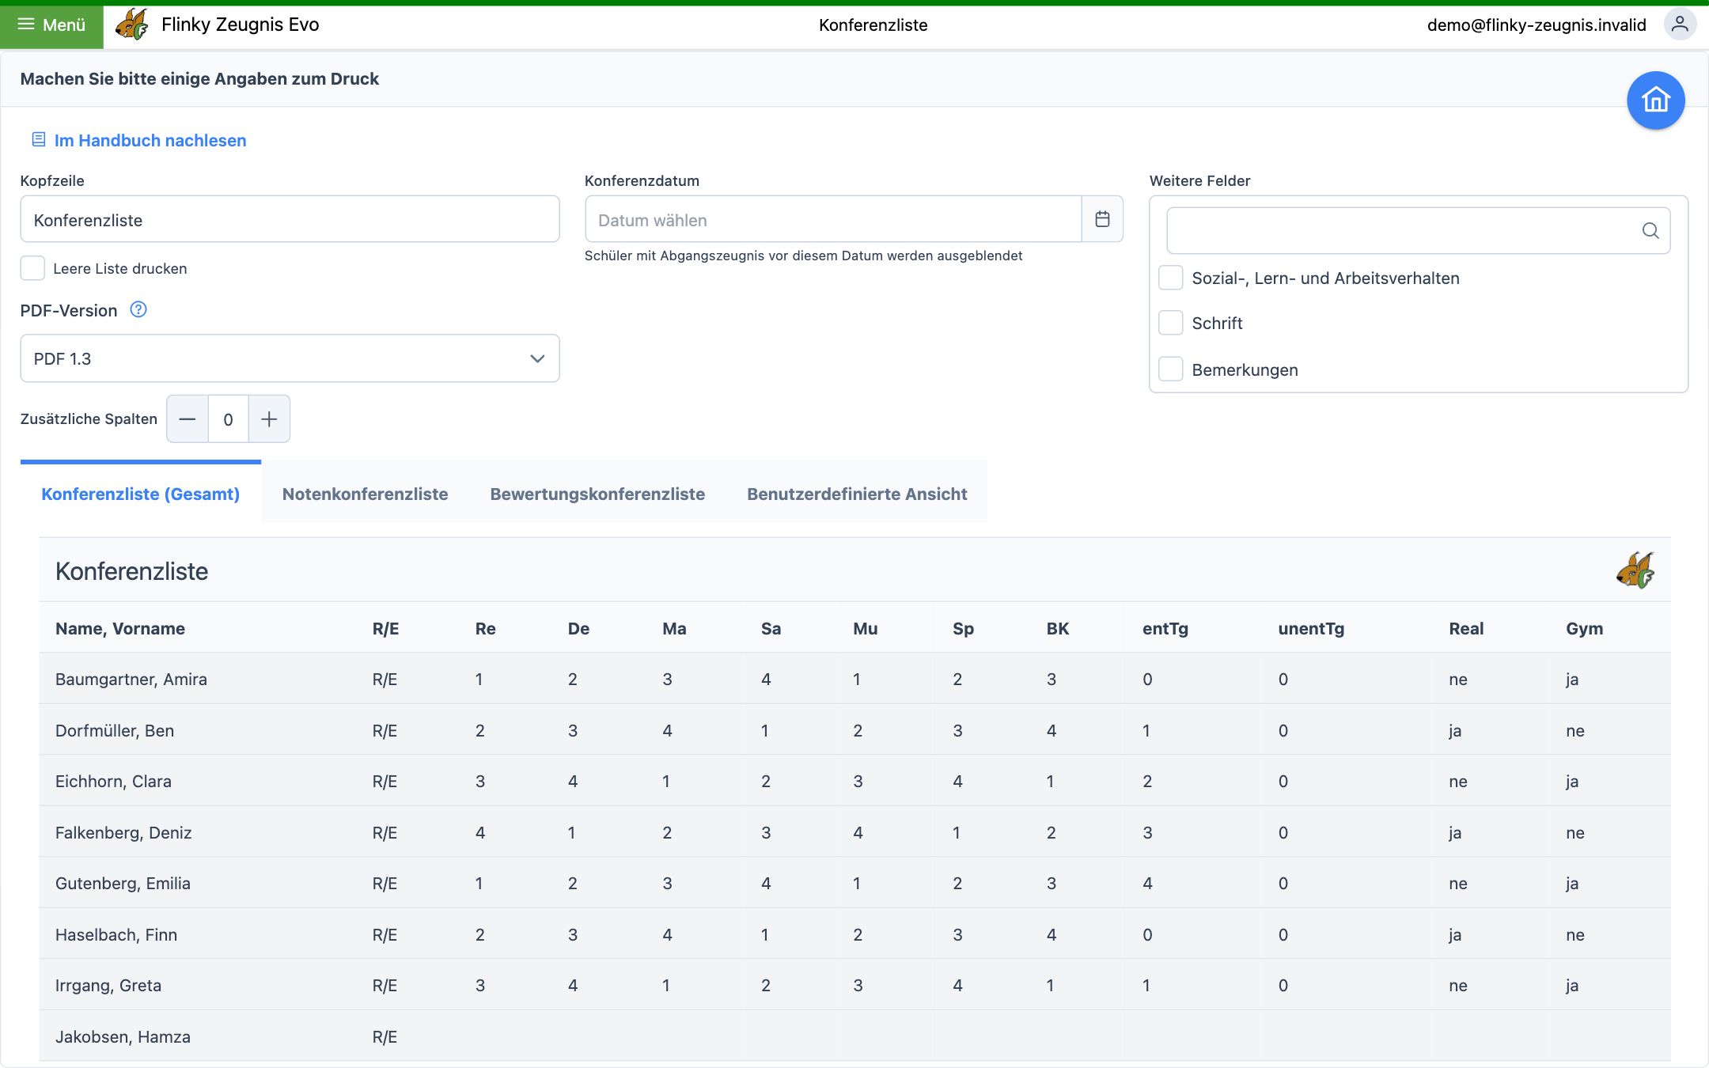Click the Kopfzeile text field
The image size is (1709, 1068).
pyautogui.click(x=290, y=219)
